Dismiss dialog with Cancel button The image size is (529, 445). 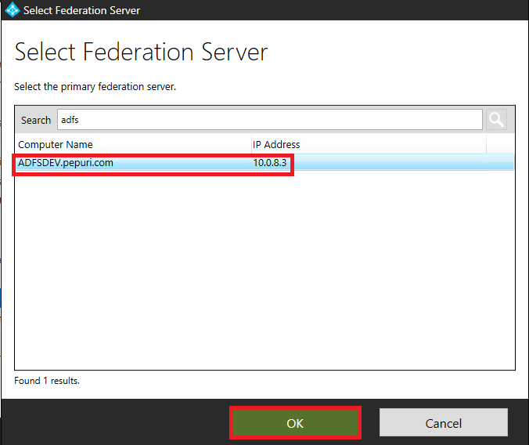coord(443,422)
